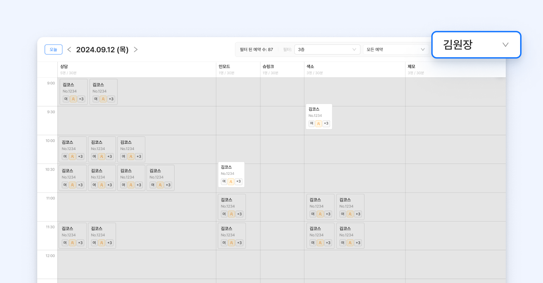Click person icon in second 색소 11:30 card

[350, 243]
